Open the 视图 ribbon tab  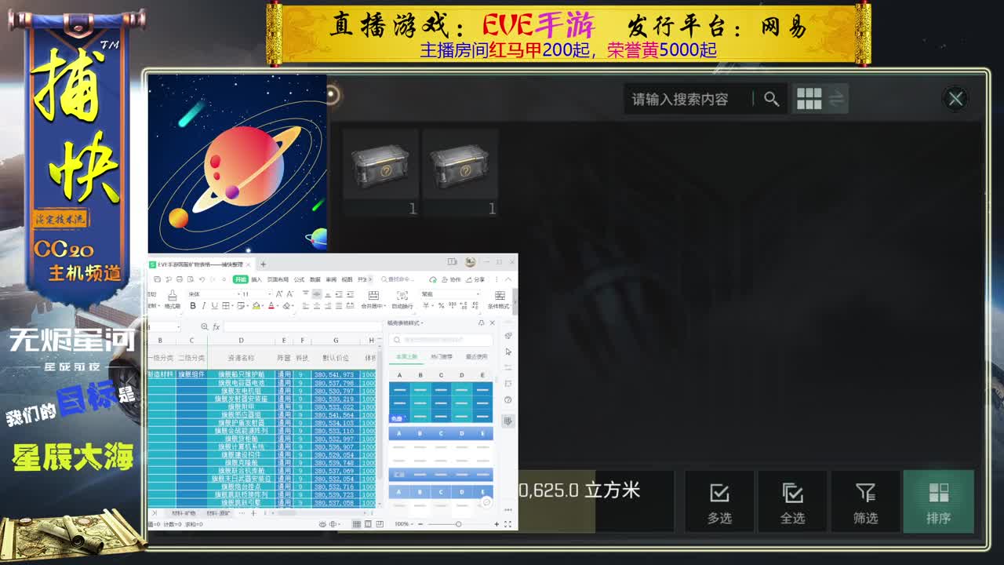pos(347,279)
